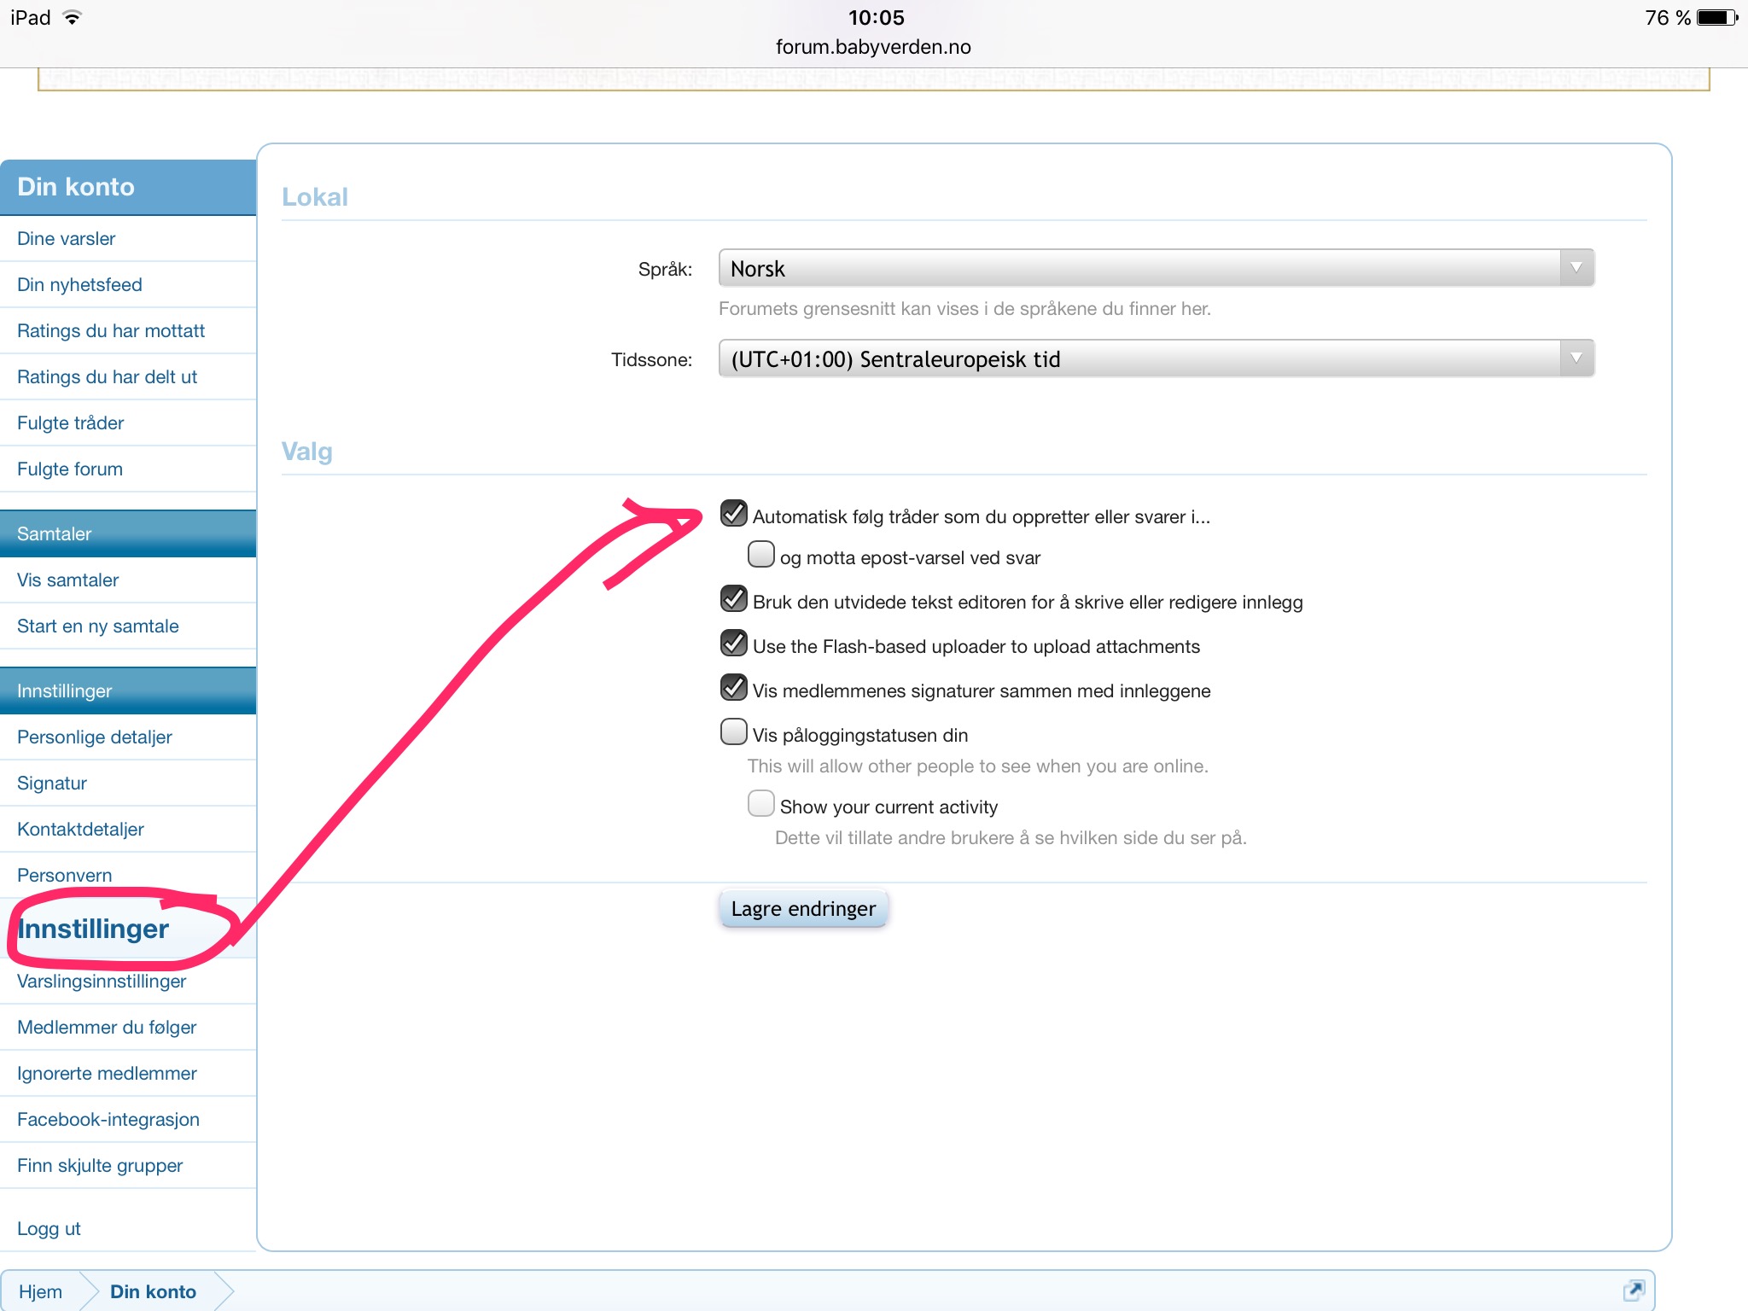Click the pop-out icon in breadcrumb bar
This screenshot has width=1748, height=1311.
1633,1290
